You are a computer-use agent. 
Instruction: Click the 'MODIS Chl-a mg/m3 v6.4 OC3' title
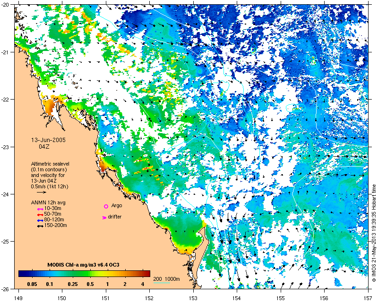point(83,265)
